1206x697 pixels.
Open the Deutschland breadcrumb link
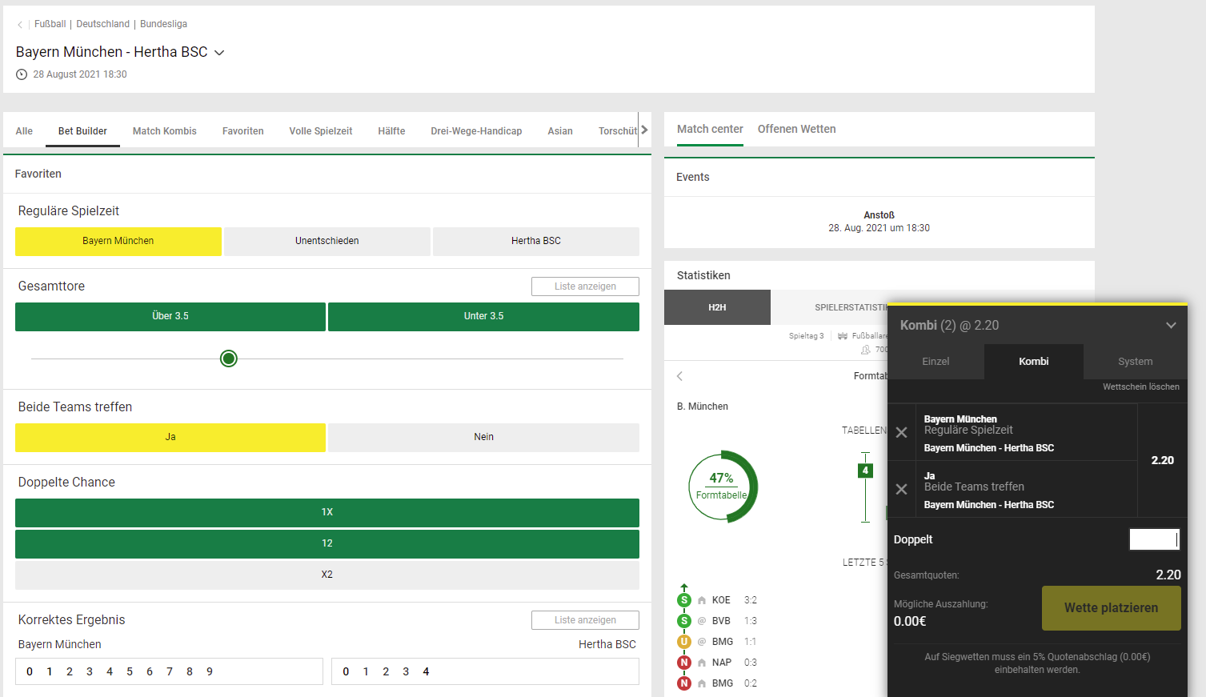102,24
